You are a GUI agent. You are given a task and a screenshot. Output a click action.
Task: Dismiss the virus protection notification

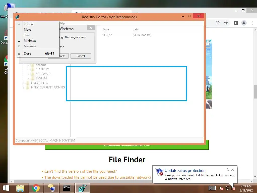pos(232,170)
